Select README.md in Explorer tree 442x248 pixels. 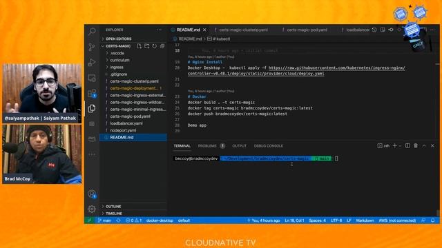(x=133, y=138)
